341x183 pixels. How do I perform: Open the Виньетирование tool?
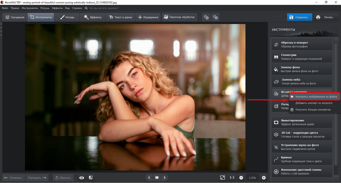coord(302,122)
